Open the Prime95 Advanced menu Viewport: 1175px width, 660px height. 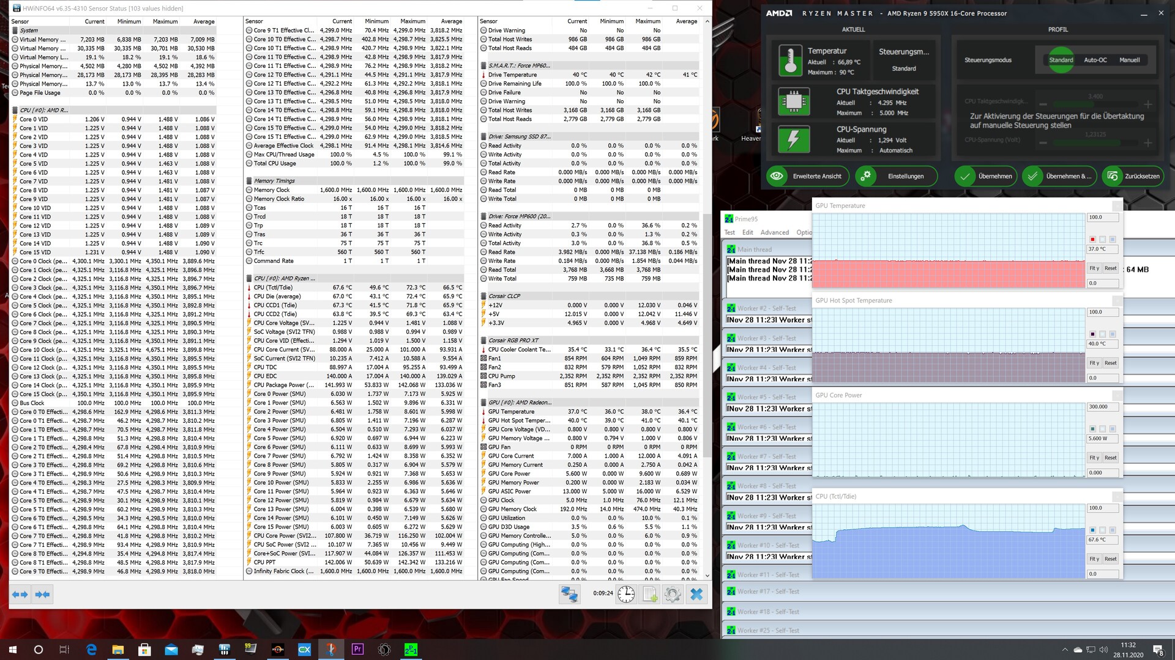pyautogui.click(x=774, y=233)
